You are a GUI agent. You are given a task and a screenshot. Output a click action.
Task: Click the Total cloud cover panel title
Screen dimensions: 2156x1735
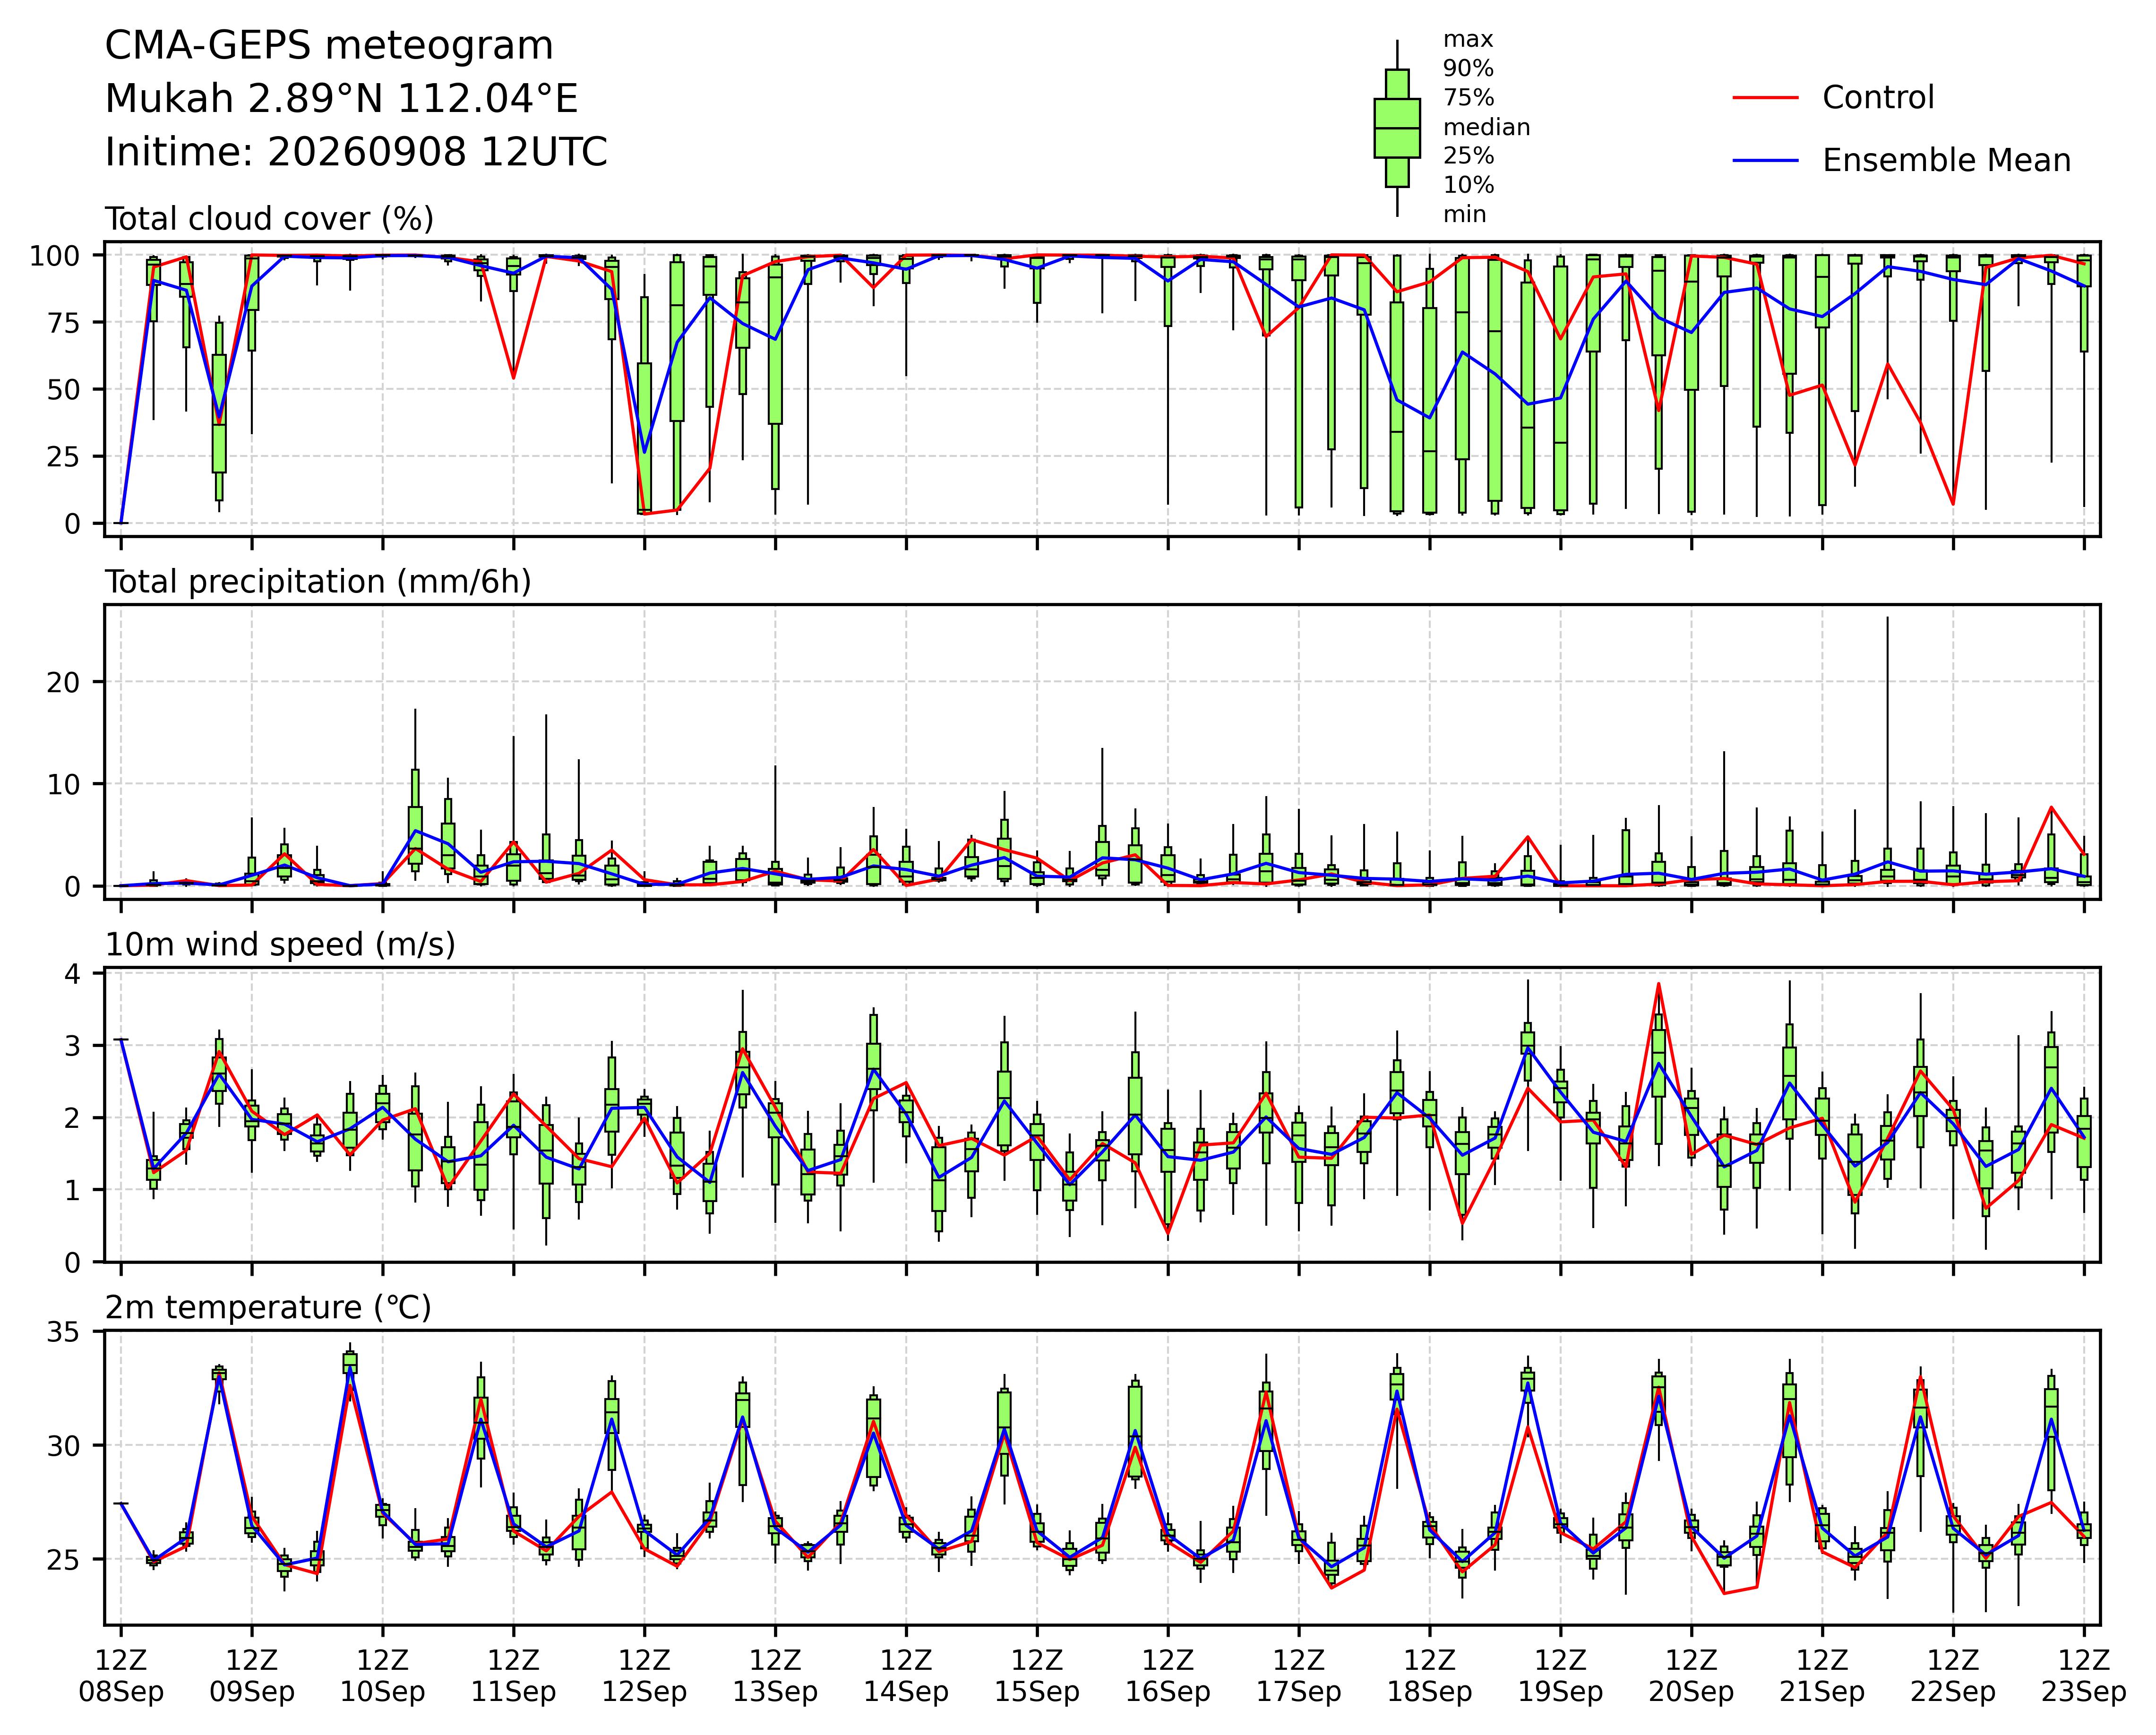tap(269, 219)
